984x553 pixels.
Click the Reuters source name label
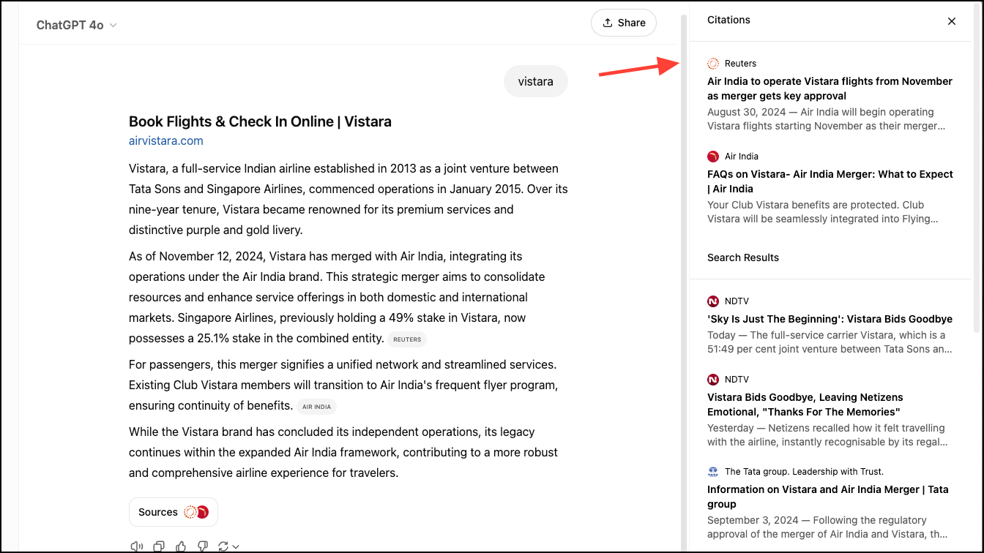pos(740,64)
